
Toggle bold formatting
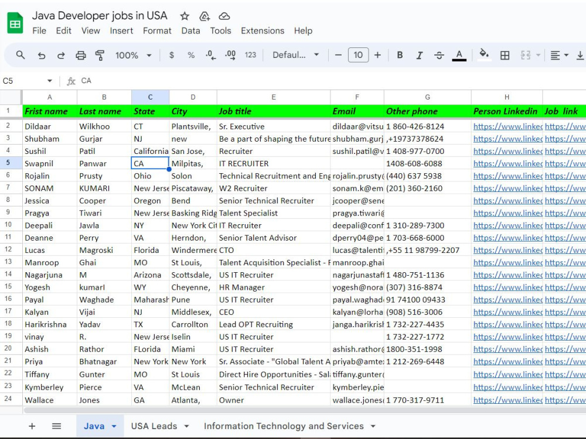pos(400,55)
